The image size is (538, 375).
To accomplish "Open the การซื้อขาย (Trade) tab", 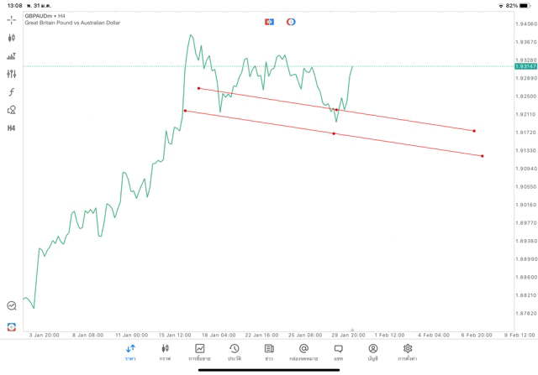I will 200,352.
